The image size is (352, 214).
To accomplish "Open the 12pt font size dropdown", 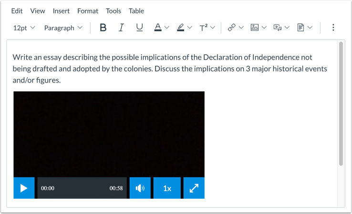I will pyautogui.click(x=24, y=28).
